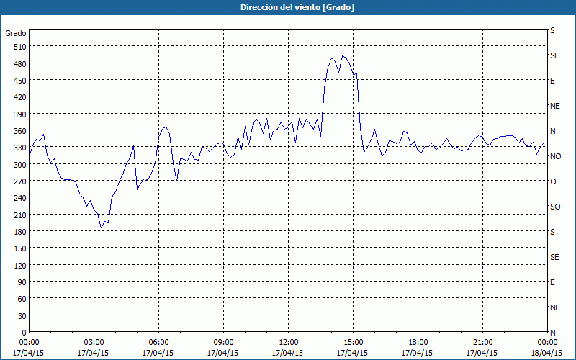This screenshot has width=576, height=360.
Task: Click the 180 y-axis value
Action: tap(20, 232)
